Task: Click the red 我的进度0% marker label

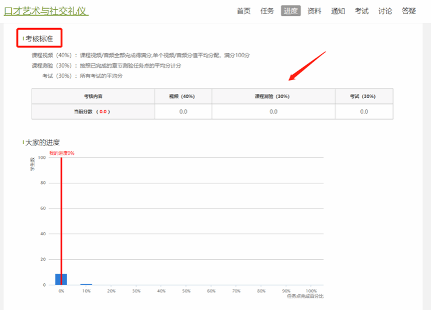Action: (x=61, y=153)
